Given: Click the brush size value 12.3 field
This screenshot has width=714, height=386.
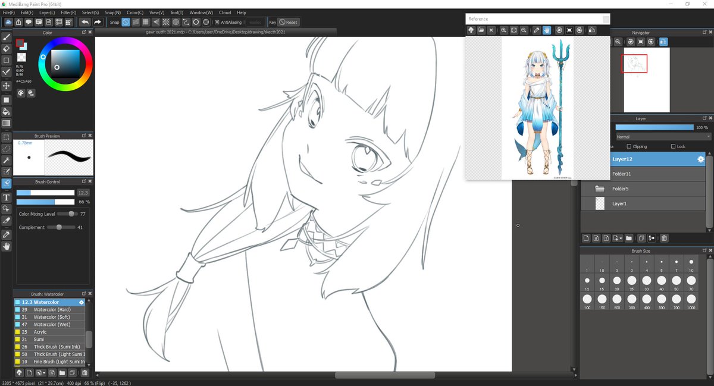Looking at the screenshot, I should [x=83, y=193].
